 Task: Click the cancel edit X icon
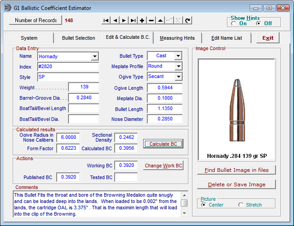pyautogui.click(x=178, y=20)
